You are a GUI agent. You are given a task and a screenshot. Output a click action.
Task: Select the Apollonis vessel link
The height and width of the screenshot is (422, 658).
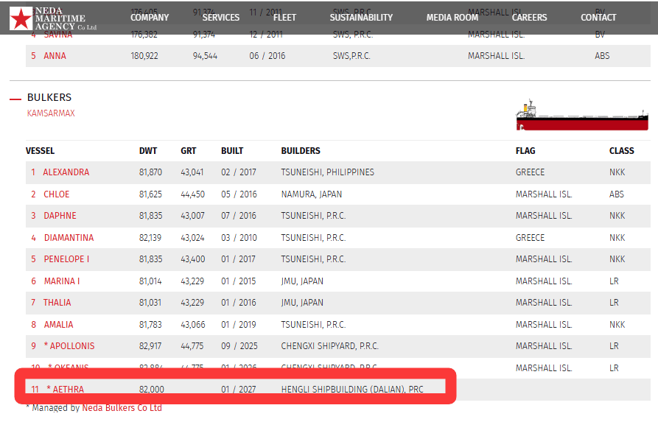click(x=71, y=346)
